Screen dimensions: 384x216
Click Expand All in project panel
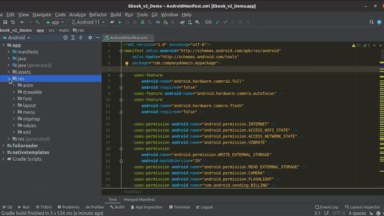coord(73,38)
